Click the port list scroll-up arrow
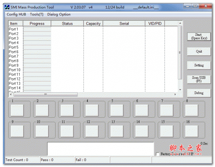The height and width of the screenshot is (167, 215). pyautogui.click(x=180, y=23)
